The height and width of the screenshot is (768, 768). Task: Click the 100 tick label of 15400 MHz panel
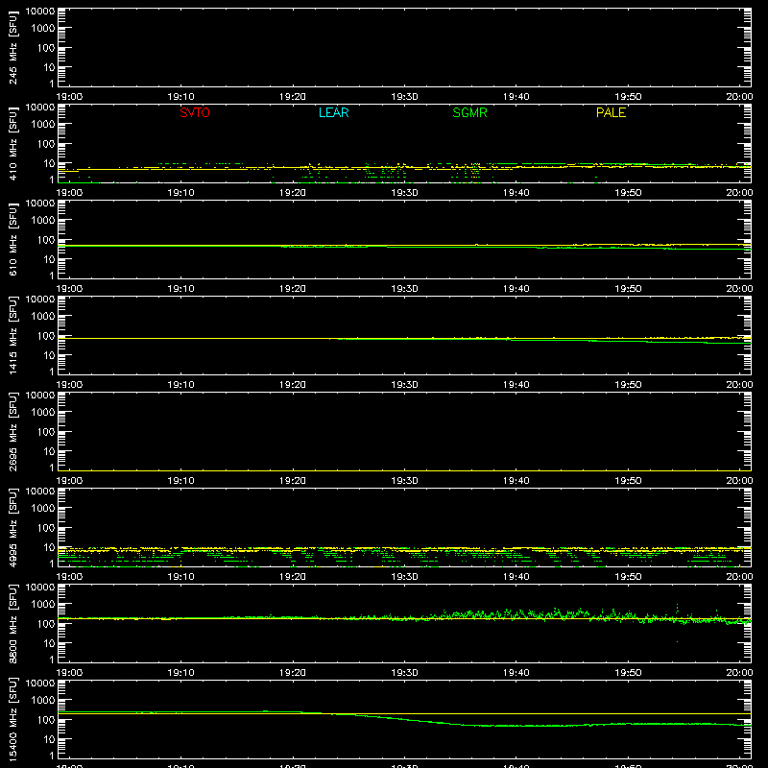click(x=46, y=720)
